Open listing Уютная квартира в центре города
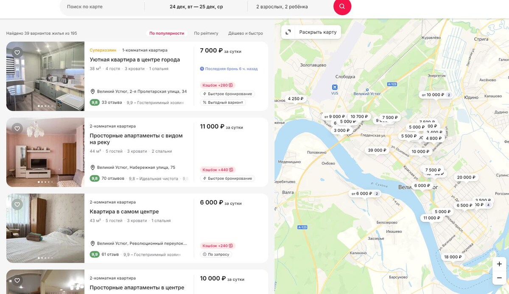 pos(135,60)
